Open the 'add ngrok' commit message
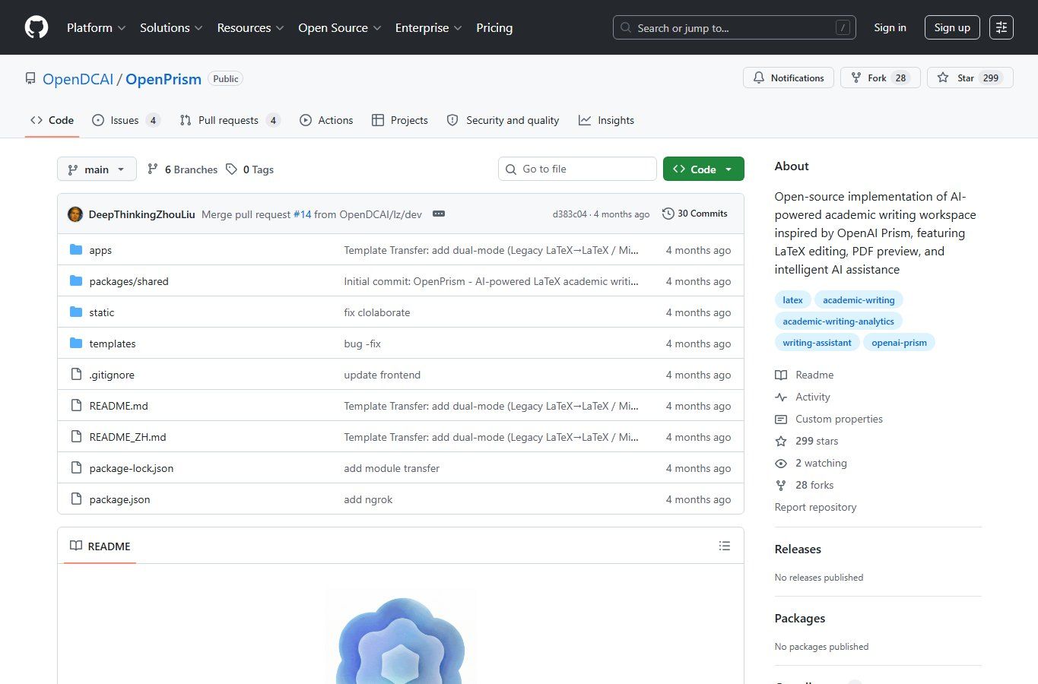 tap(368, 499)
